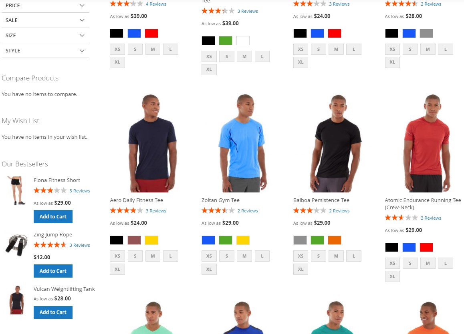The height and width of the screenshot is (334, 464).
Task: Choose orange swatch under Balboa Persistence Tee
Action: (x=335, y=240)
